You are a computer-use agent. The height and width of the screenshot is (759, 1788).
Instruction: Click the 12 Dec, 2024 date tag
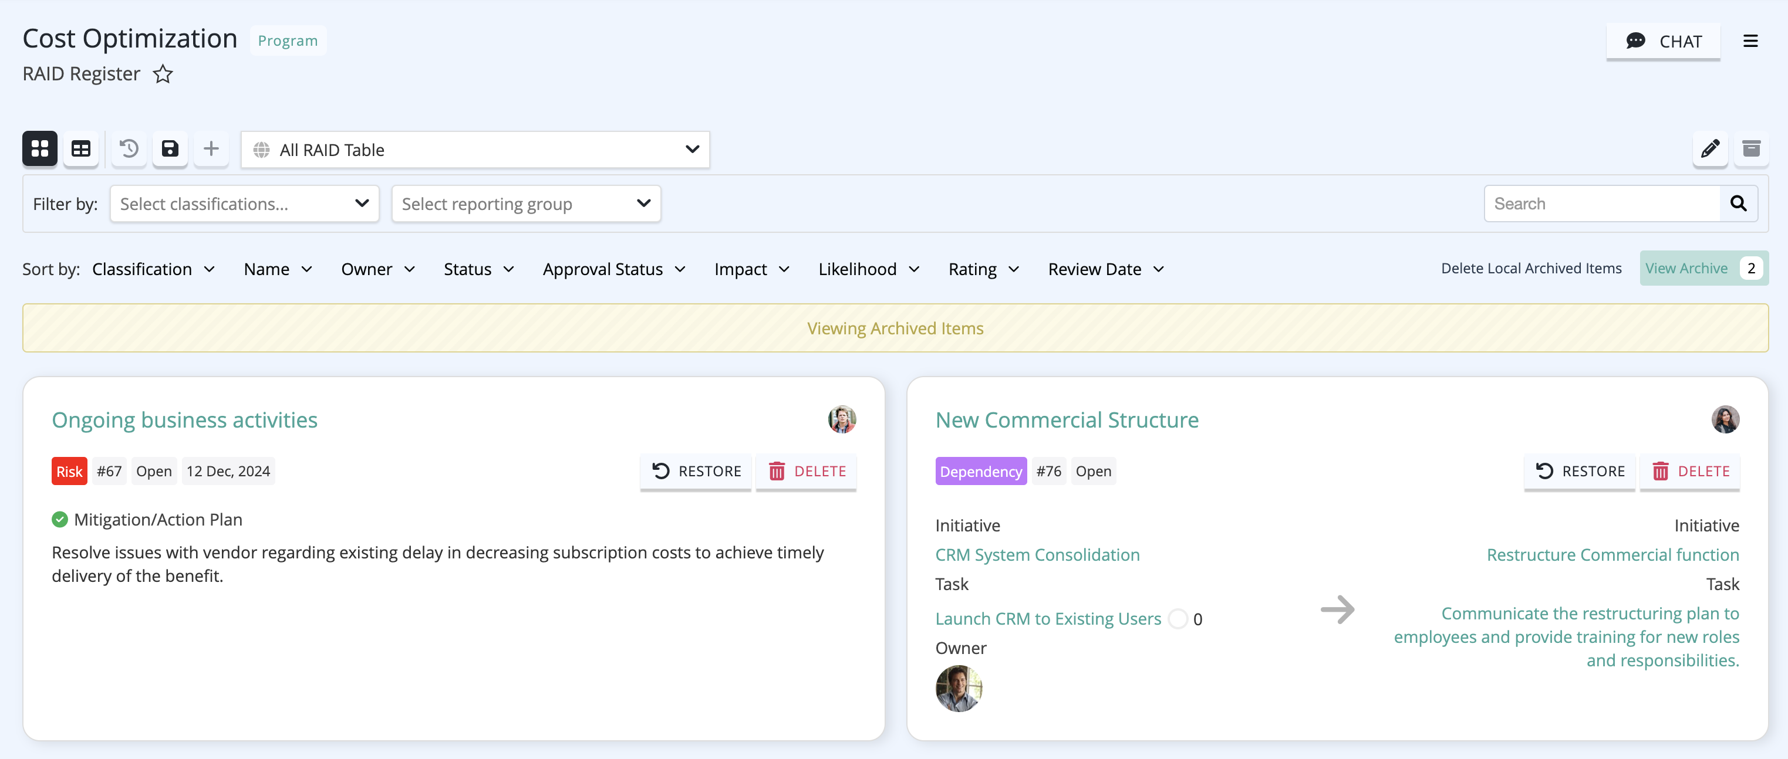pyautogui.click(x=228, y=471)
